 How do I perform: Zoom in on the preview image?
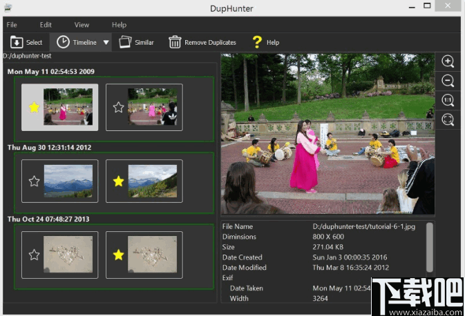tap(448, 61)
